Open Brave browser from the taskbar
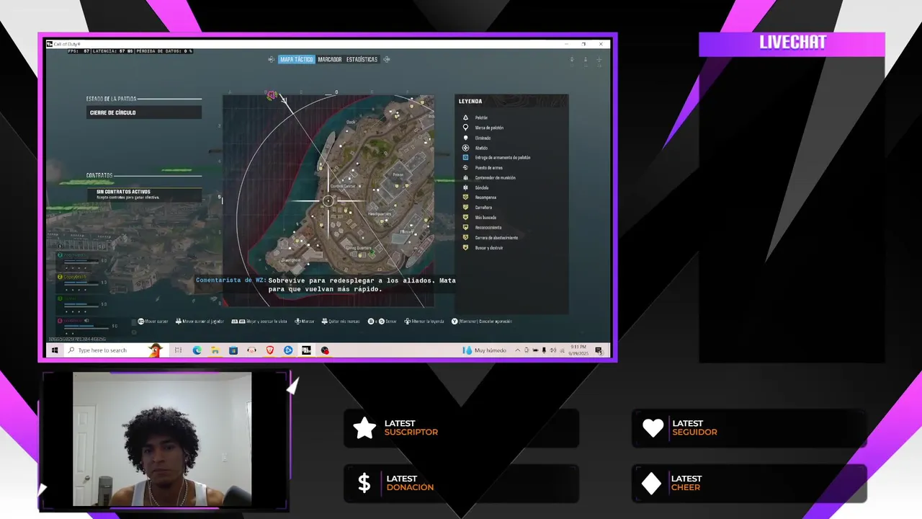Image resolution: width=922 pixels, height=519 pixels. tap(270, 350)
